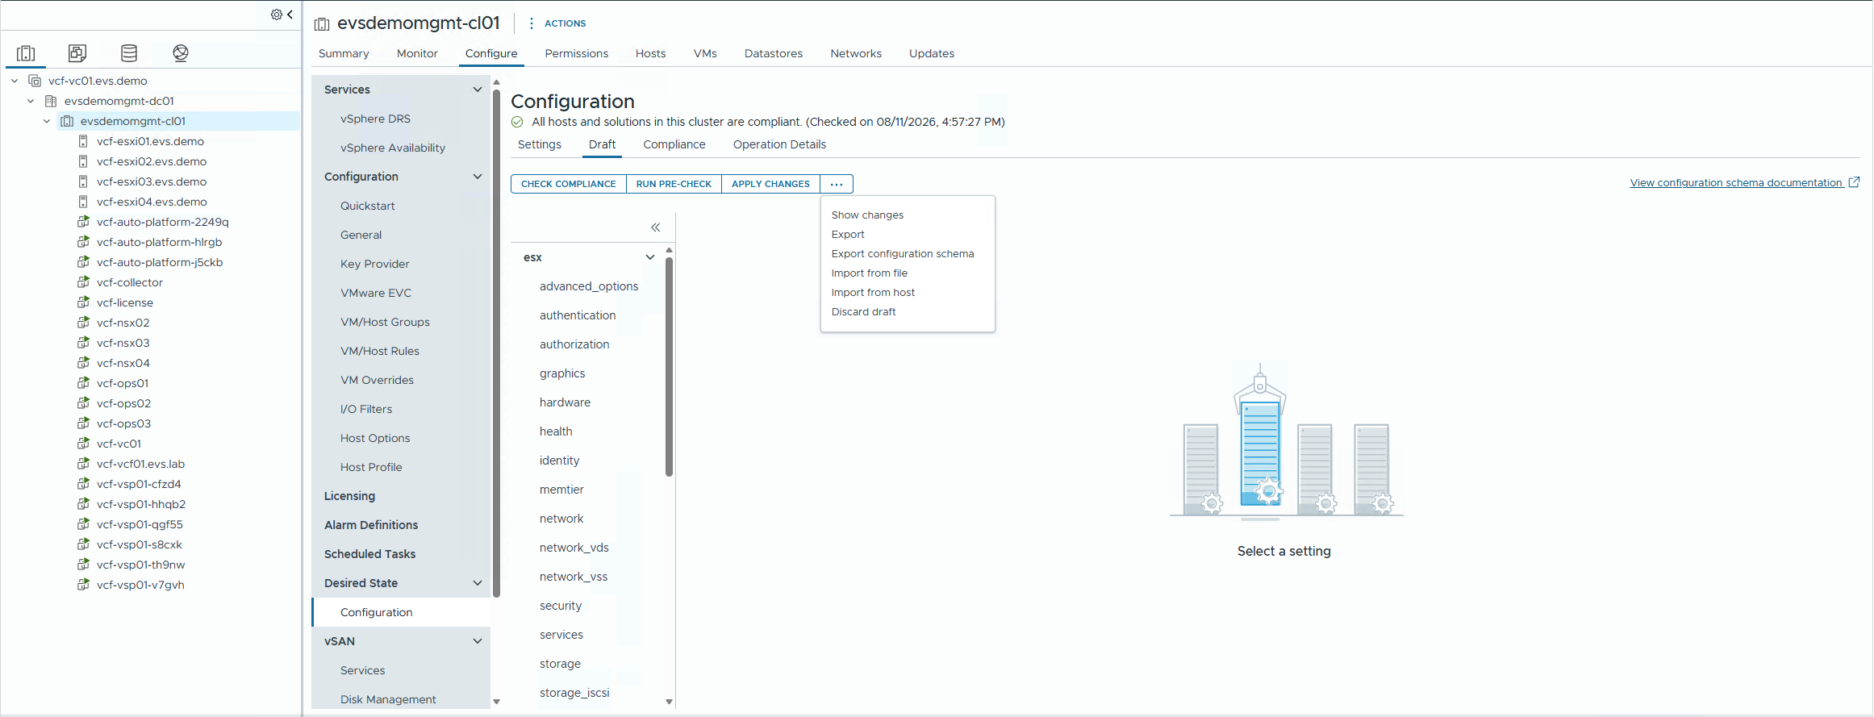Click the VM icon of vcf-vsp01-cfzd4

83,484
